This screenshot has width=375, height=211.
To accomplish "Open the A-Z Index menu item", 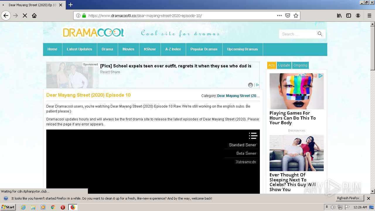I will click(x=173, y=49).
